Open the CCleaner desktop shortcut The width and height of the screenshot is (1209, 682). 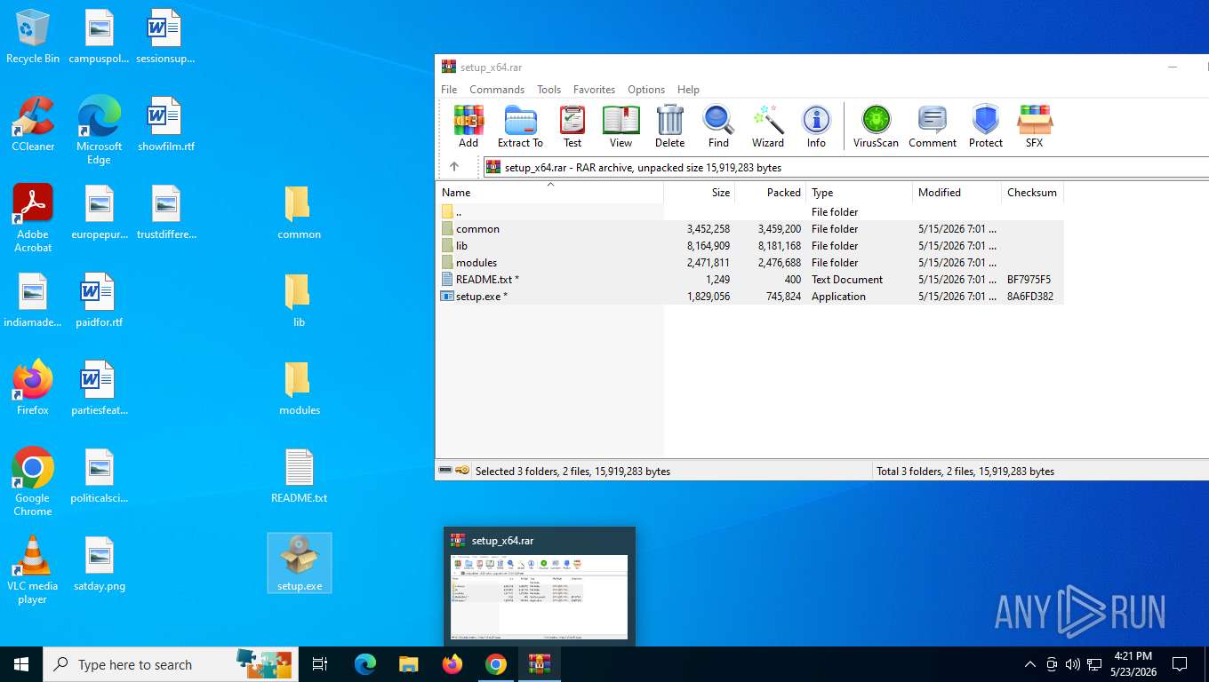click(33, 124)
